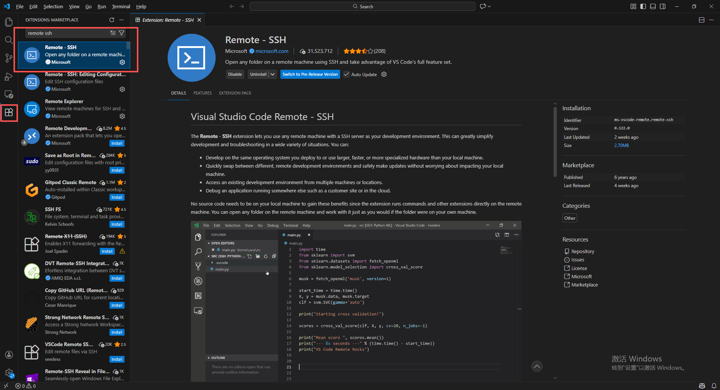Open remote window indicator in status bar

coord(6,386)
